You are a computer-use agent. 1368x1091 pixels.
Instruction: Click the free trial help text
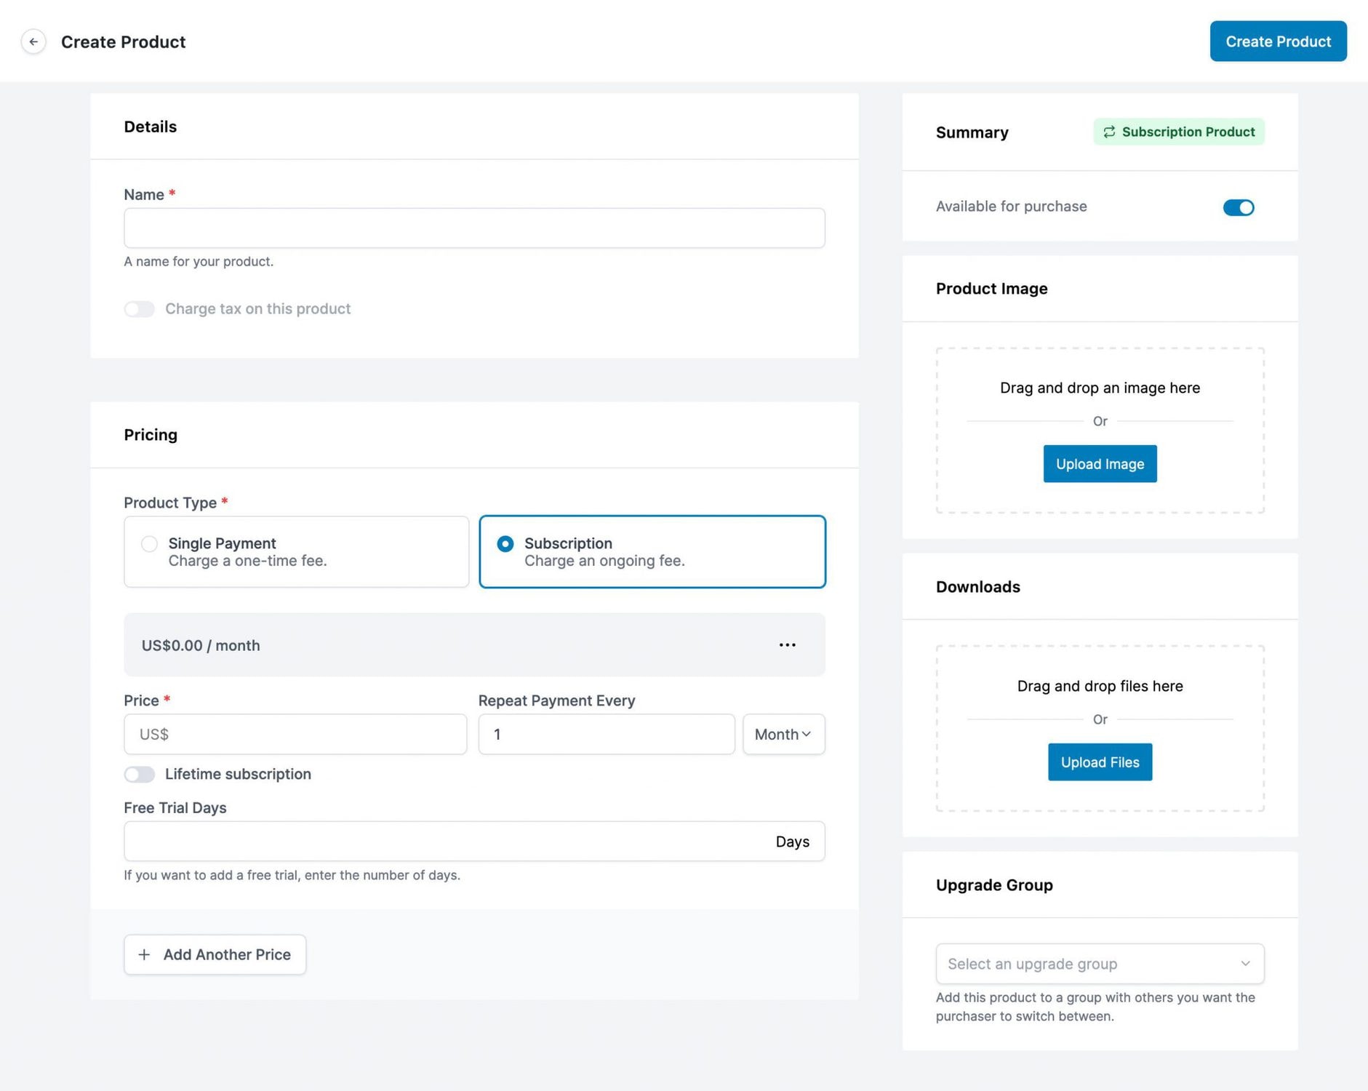292,875
